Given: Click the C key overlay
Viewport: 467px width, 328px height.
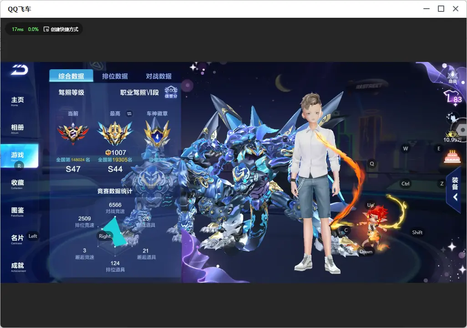Looking at the screenshot, I should coord(346,230).
